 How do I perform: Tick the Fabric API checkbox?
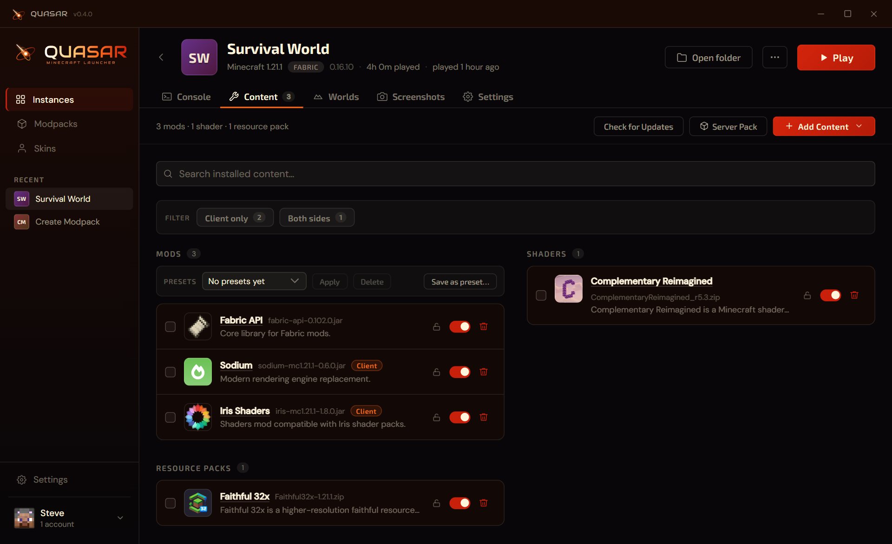click(171, 327)
